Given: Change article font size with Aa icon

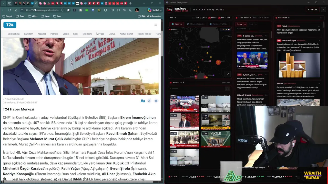Looking at the screenshot, I should tap(143, 101).
